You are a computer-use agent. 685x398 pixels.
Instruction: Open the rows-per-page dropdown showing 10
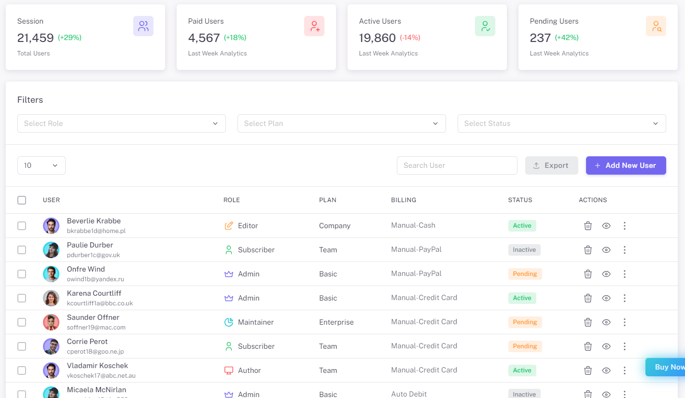(42, 165)
